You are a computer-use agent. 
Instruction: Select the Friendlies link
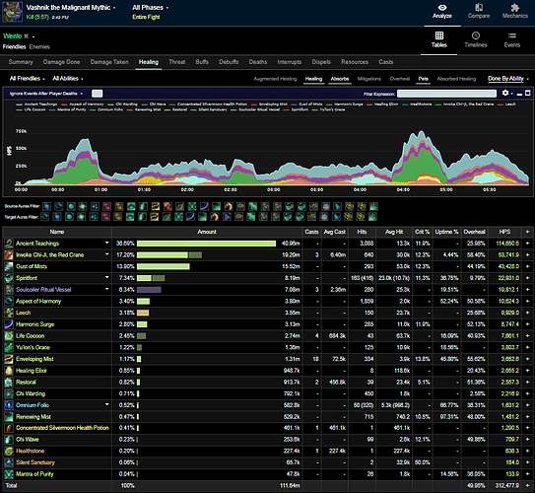pos(15,47)
